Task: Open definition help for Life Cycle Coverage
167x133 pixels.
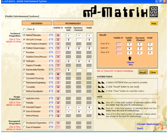Action: click(51, 40)
